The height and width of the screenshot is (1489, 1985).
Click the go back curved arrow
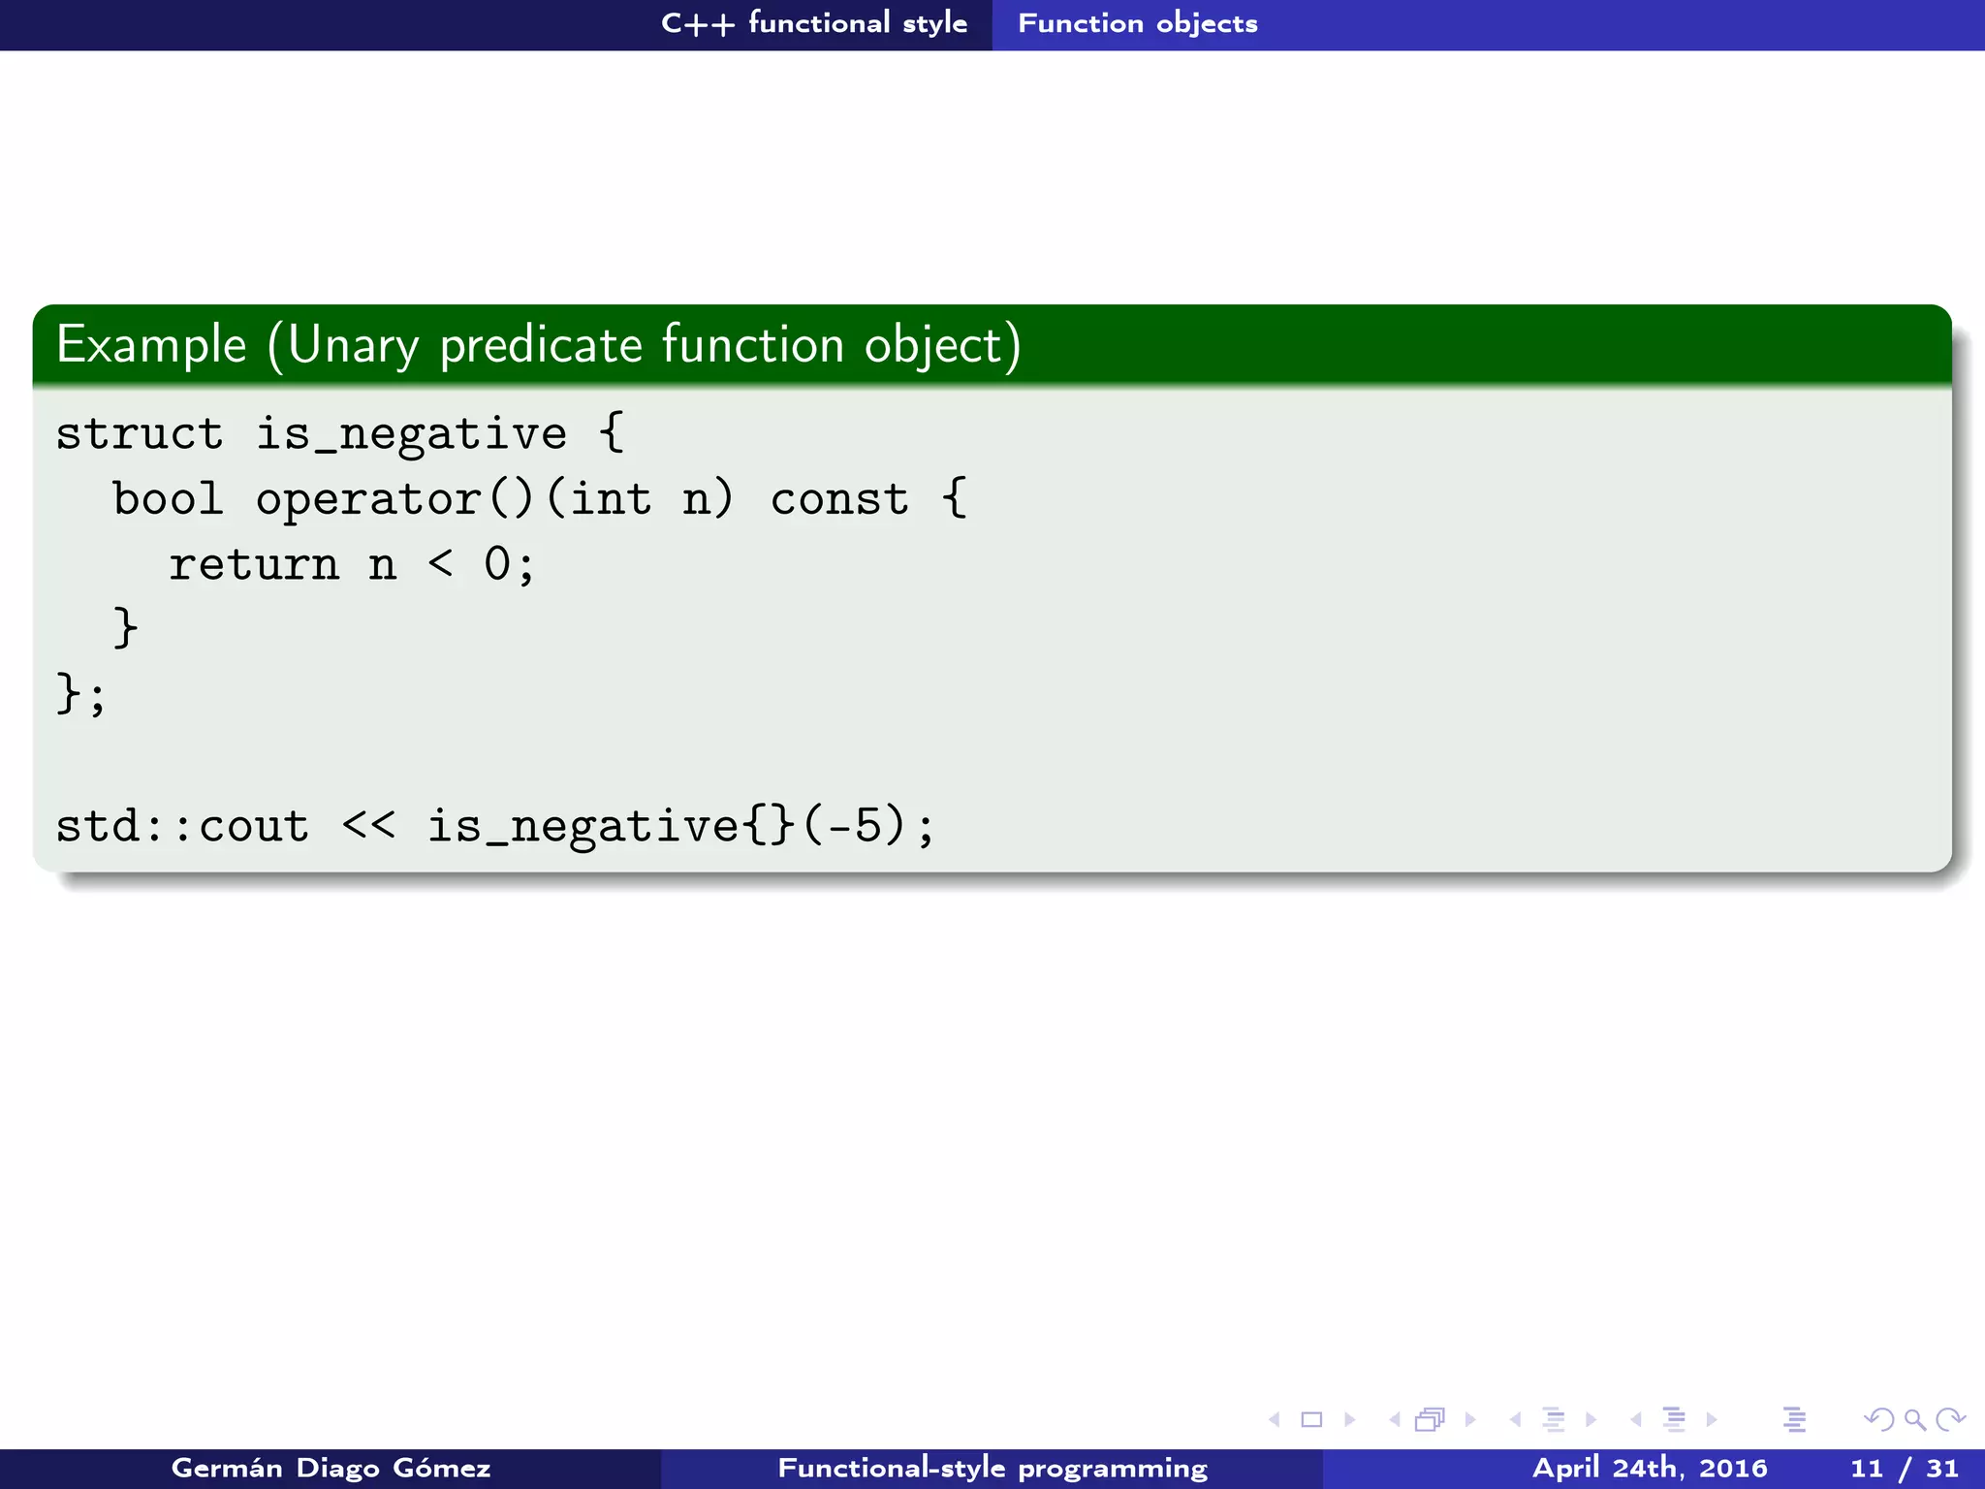(x=1878, y=1420)
